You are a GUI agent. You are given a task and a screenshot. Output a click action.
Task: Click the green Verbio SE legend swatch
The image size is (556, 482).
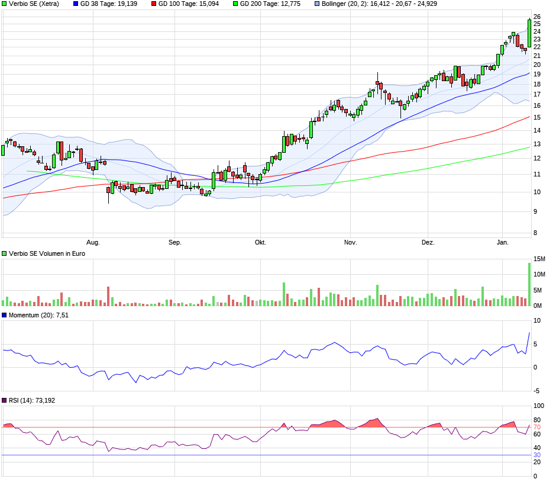click(x=5, y=4)
